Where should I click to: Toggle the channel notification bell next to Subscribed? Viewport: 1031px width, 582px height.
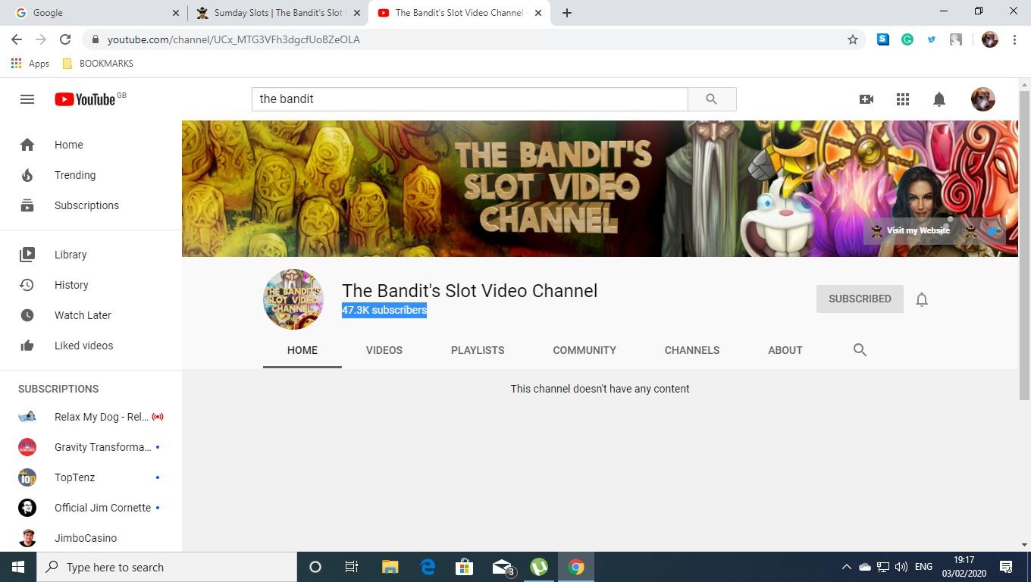point(922,299)
